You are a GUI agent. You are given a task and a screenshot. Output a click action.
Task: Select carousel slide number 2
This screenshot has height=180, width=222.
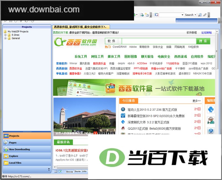point(100,133)
